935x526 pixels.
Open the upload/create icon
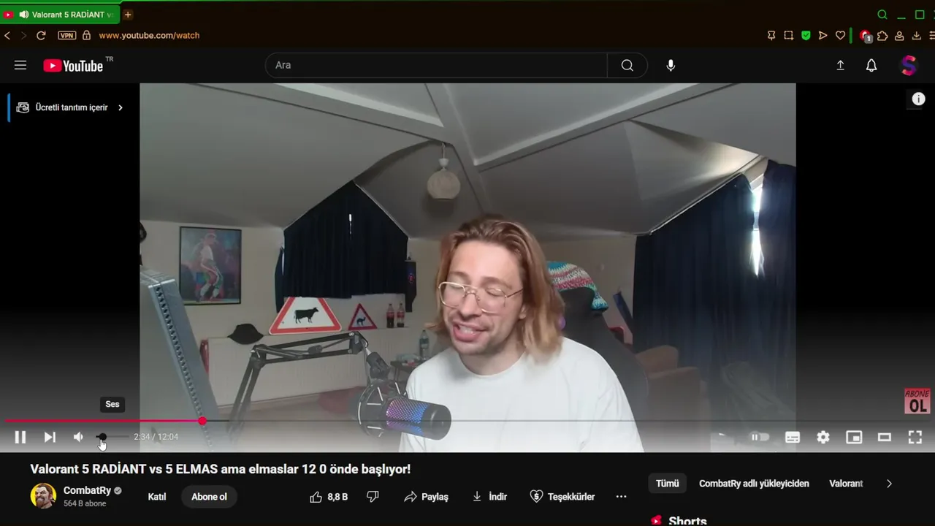tap(840, 65)
